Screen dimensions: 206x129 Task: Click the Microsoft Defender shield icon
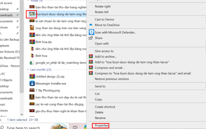[91, 32]
